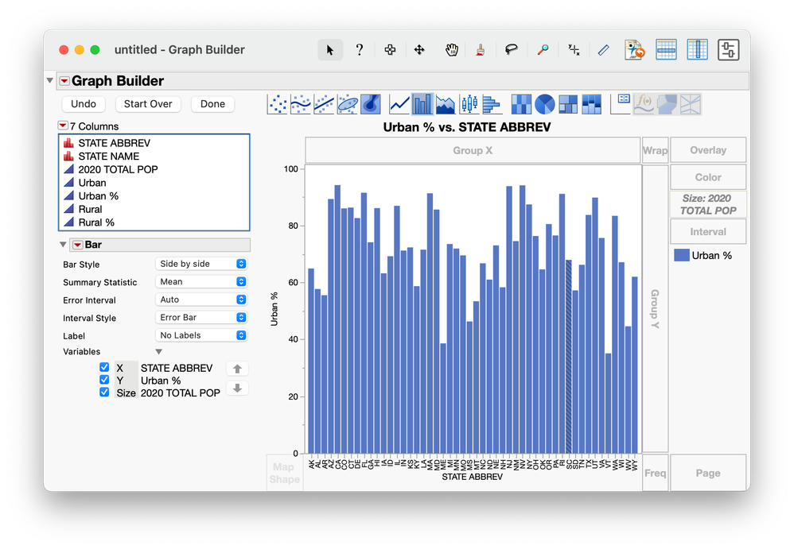The image size is (794, 549).
Task: Change the Bar Style dropdown selection
Action: pos(201,263)
